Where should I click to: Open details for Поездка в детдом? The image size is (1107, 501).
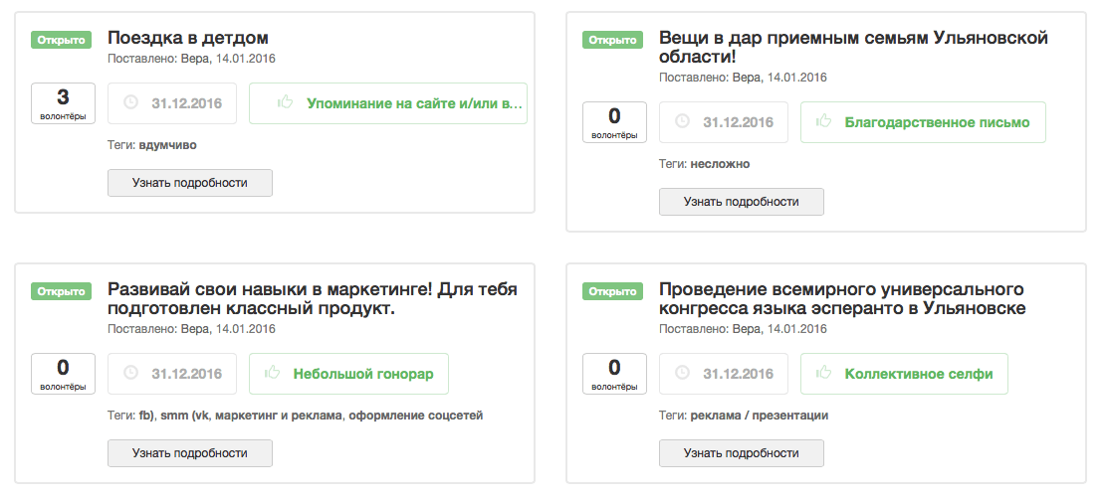tap(189, 183)
